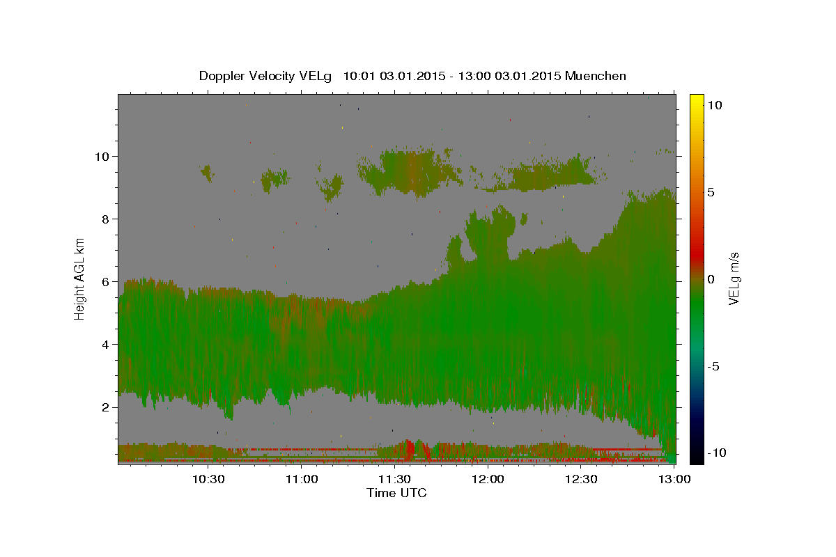Click the colorbar value 5

tap(711, 192)
